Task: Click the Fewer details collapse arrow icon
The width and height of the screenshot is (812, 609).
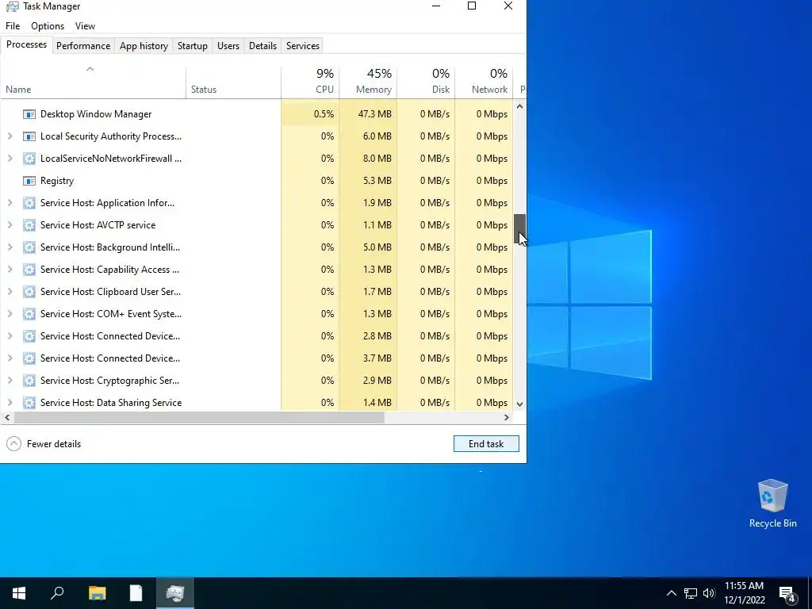Action: [14, 444]
